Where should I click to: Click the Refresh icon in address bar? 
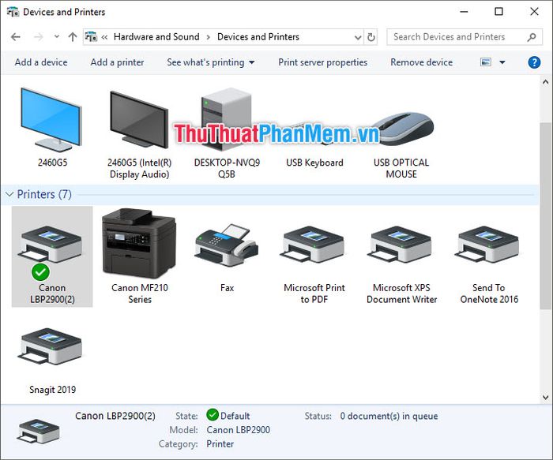(x=371, y=37)
